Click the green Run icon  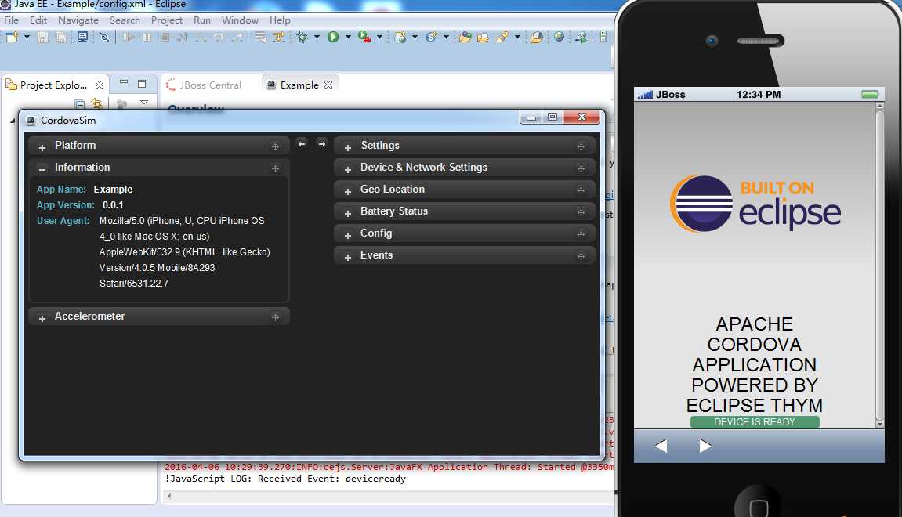pyautogui.click(x=333, y=38)
